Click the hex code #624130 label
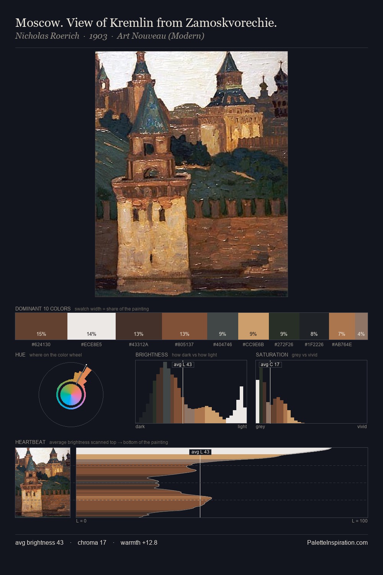This screenshot has height=575, width=383. pyautogui.click(x=41, y=345)
